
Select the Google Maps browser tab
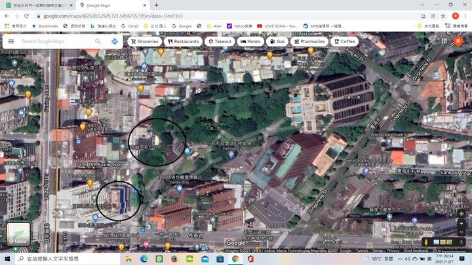point(112,5)
